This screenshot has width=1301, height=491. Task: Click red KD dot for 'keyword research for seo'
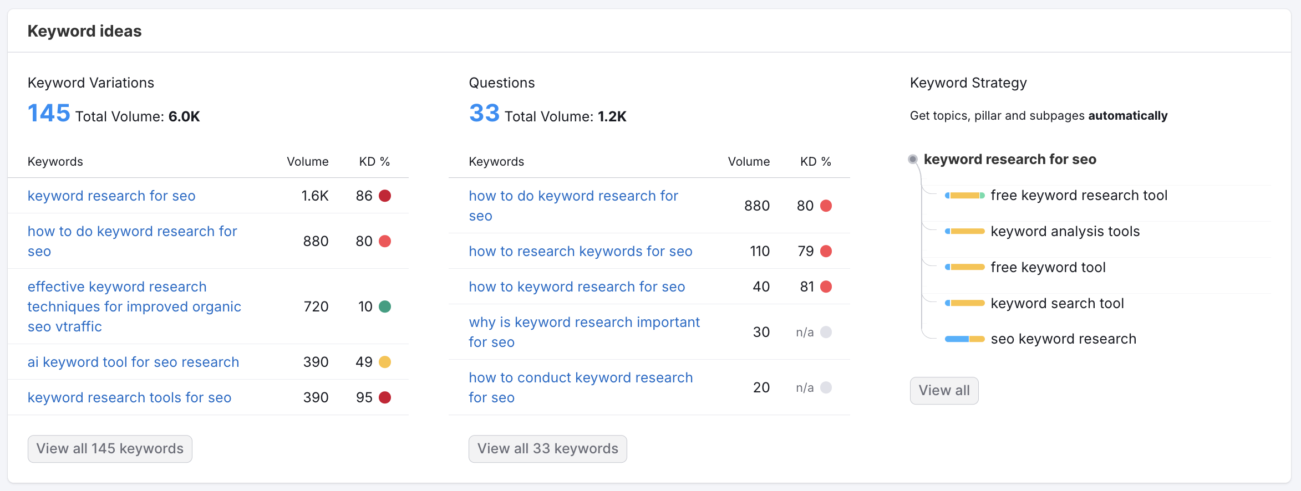click(x=385, y=196)
